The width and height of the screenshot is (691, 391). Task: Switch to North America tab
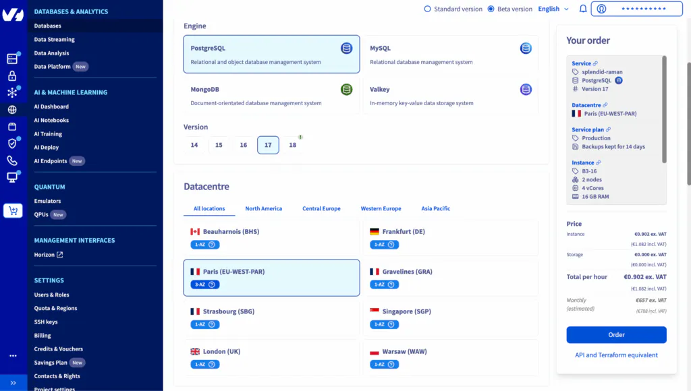264,209
